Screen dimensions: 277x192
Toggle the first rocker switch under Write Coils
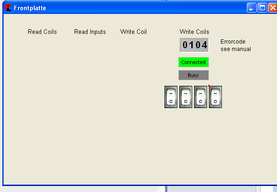click(171, 97)
